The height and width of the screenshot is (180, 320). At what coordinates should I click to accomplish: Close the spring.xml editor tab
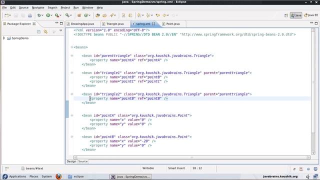[153, 24]
